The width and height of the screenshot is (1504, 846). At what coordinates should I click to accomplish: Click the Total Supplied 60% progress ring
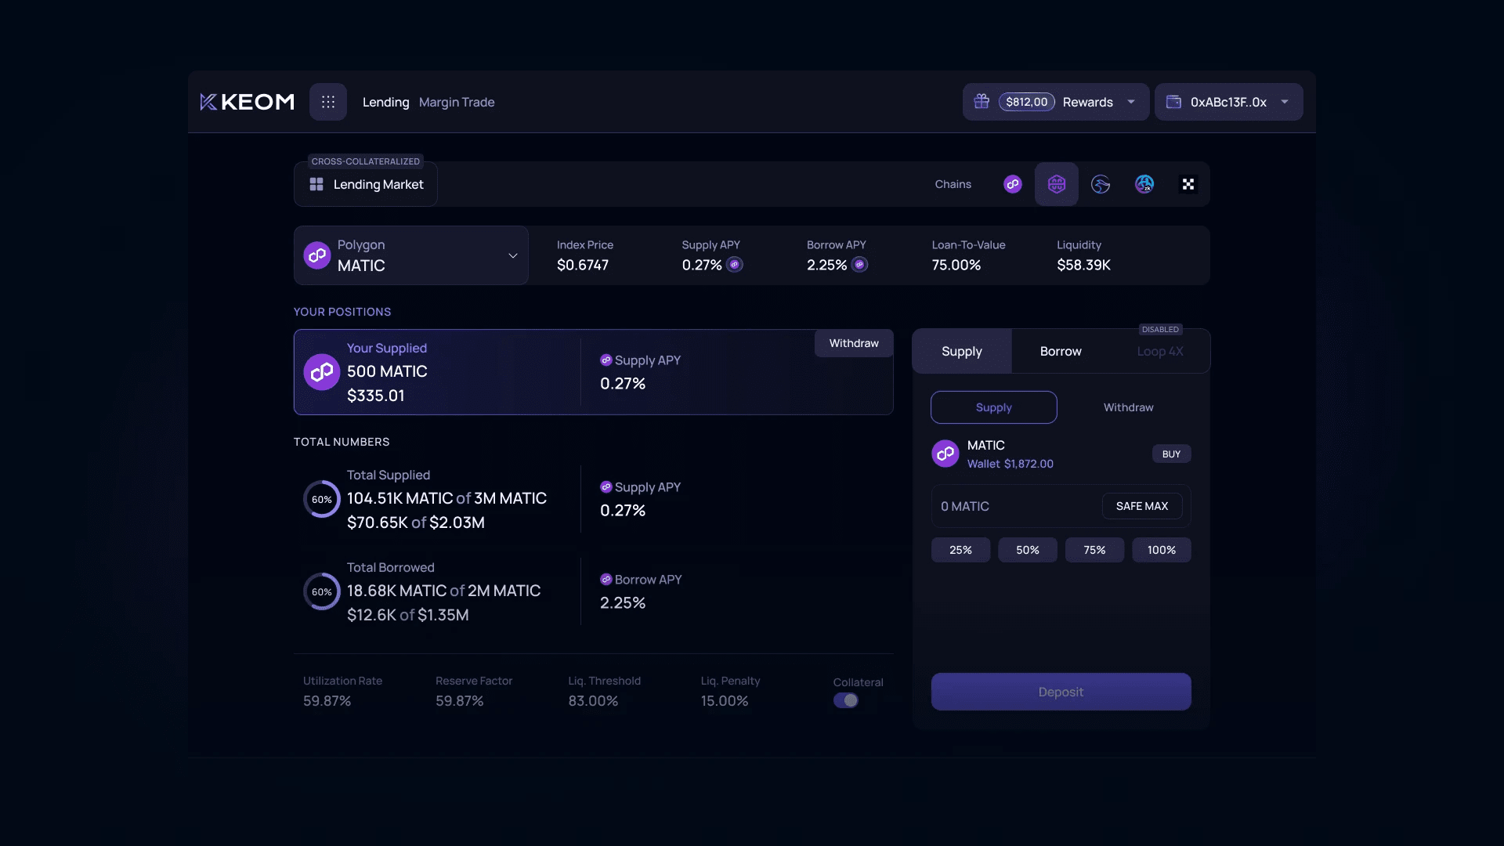[322, 499]
